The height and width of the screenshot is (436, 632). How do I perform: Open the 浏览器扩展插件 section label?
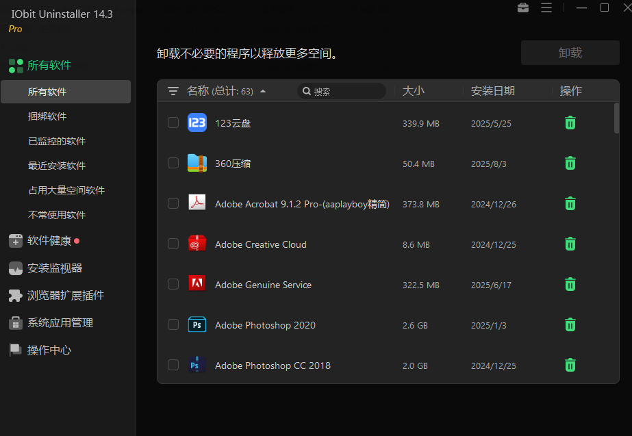click(x=66, y=296)
